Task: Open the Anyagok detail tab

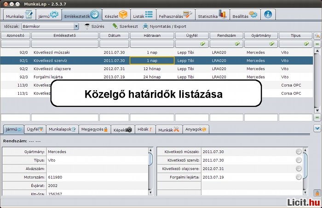Action: [195, 130]
